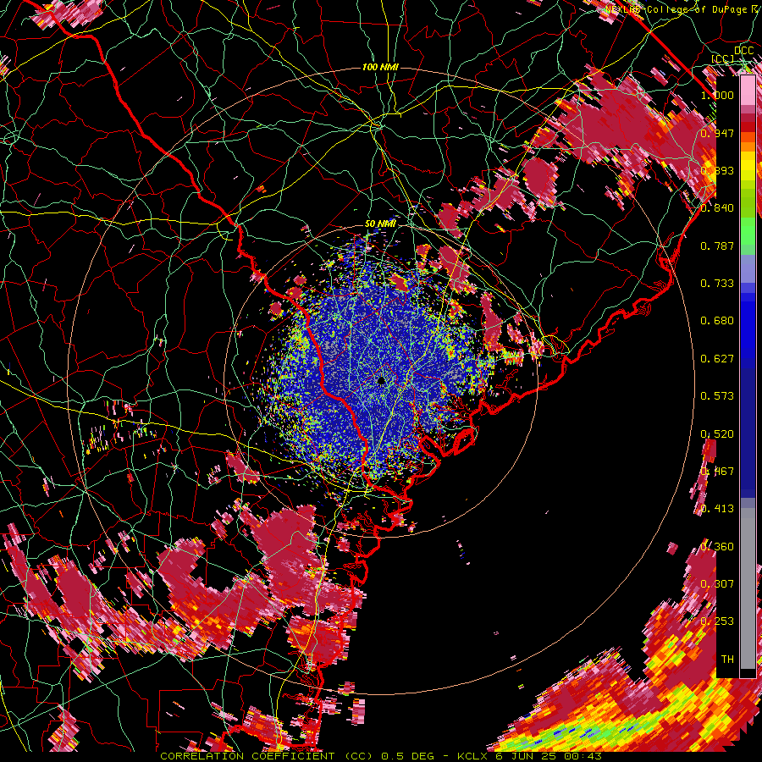Click the "KCLX" station ID in caption

472,756
